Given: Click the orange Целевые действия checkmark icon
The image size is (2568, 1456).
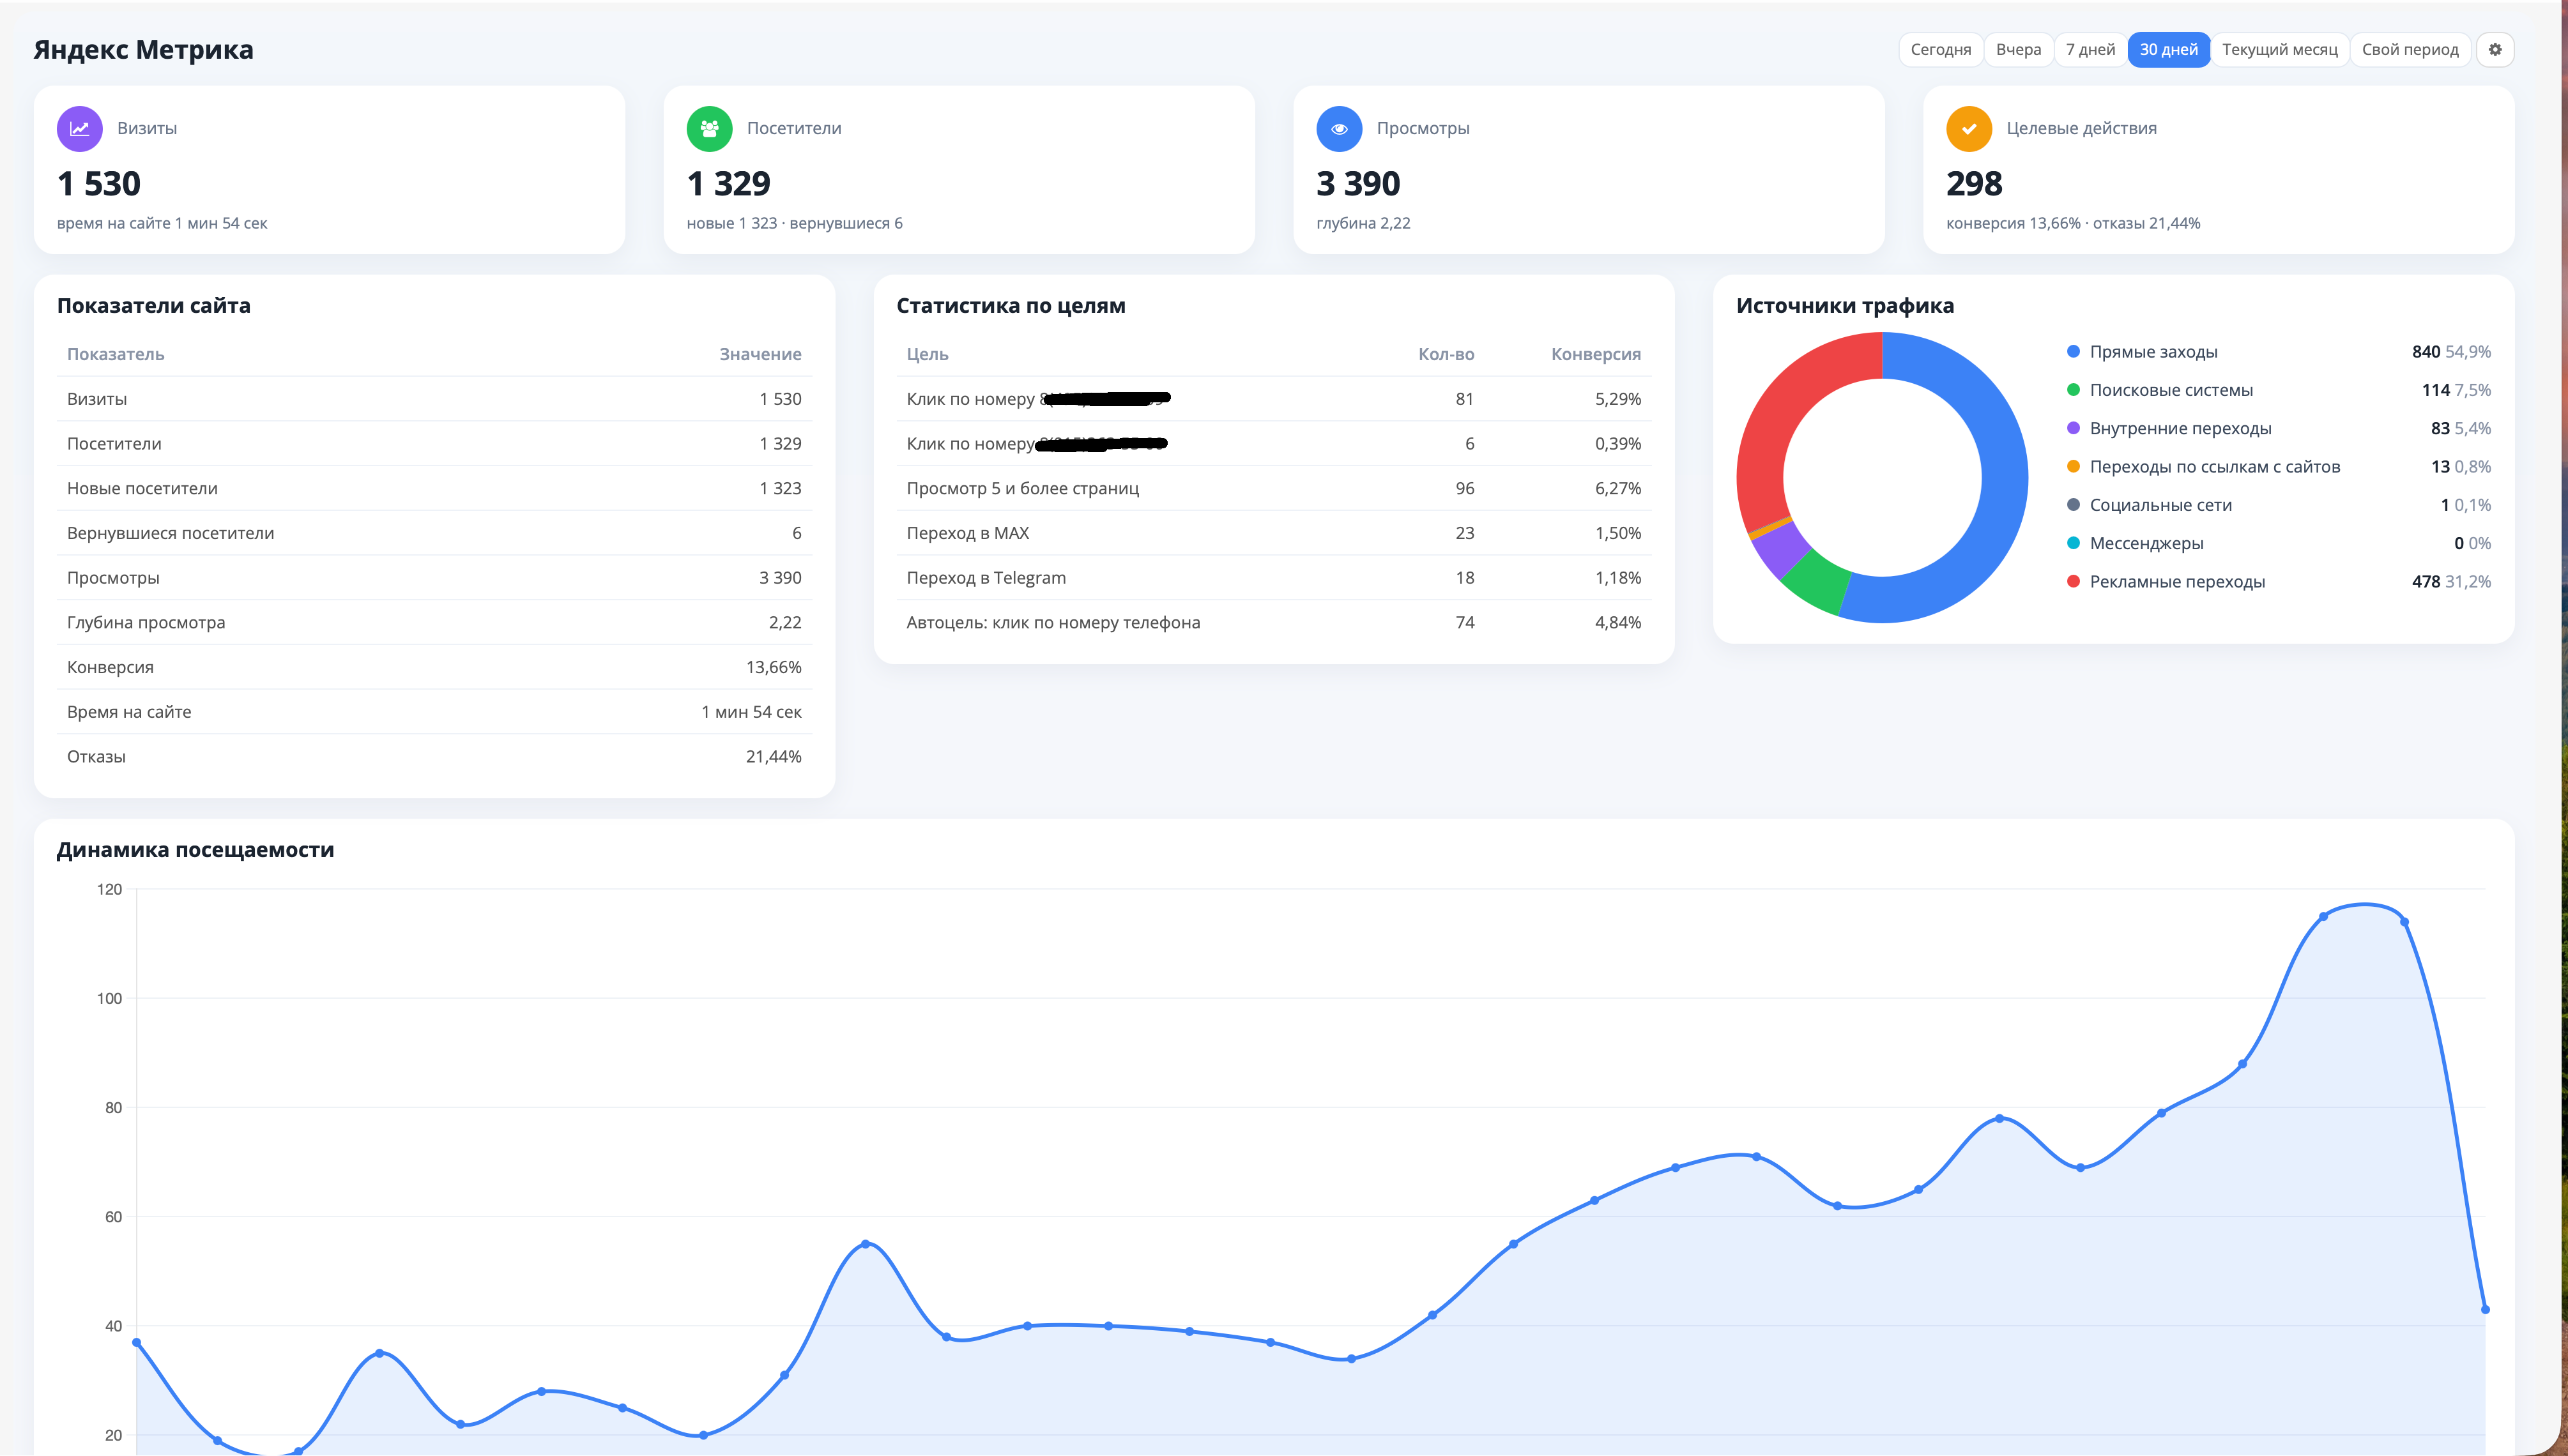Looking at the screenshot, I should click(x=1969, y=129).
